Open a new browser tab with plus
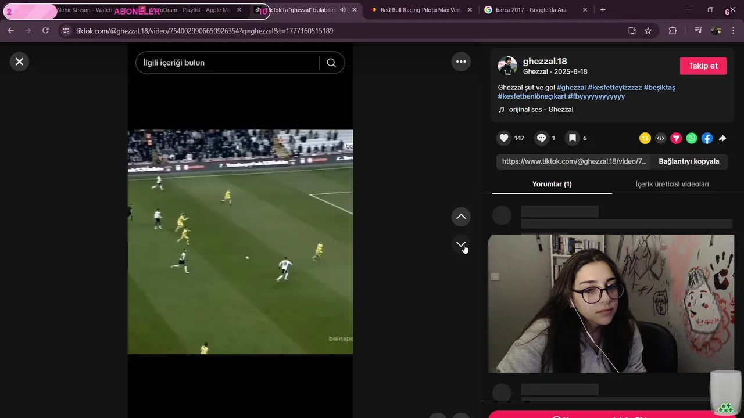This screenshot has height=418, width=744. point(603,10)
